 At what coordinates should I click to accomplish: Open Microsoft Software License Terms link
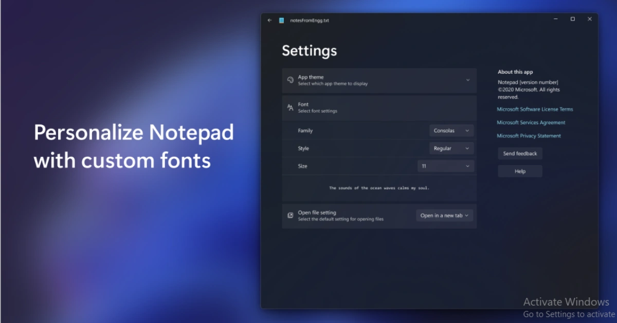pyautogui.click(x=535, y=109)
